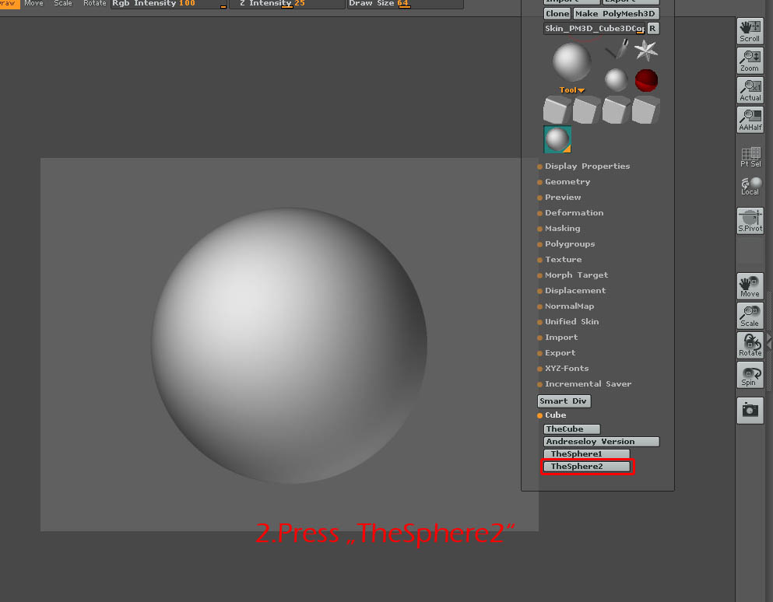Select Draw mode in the top toolbar
The image size is (773, 602).
pyautogui.click(x=8, y=3)
